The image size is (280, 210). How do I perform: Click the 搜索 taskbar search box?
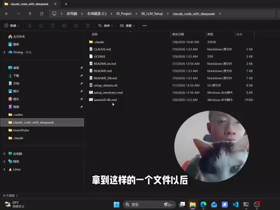(x=149, y=205)
